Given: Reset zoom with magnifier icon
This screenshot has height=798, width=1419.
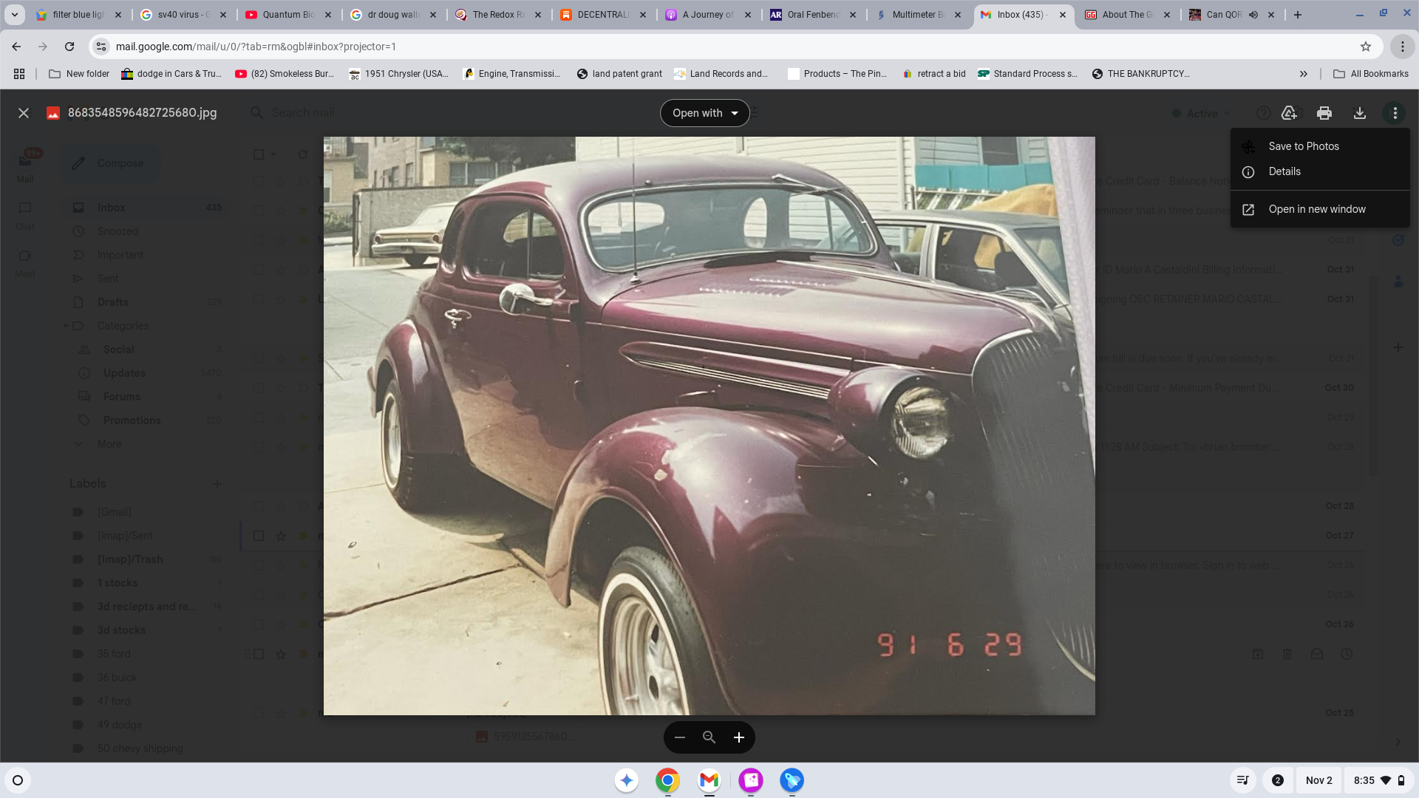Looking at the screenshot, I should click(709, 737).
